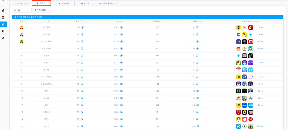Select the 유행지수 tab
Viewport: 288px width, 130px height.
coord(42,3)
